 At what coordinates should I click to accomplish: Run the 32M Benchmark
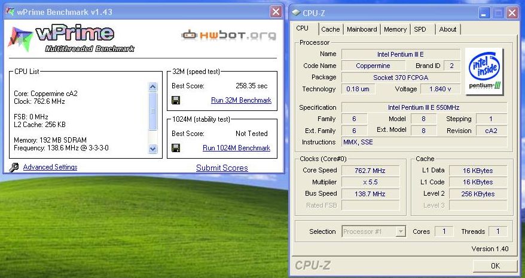(x=241, y=100)
